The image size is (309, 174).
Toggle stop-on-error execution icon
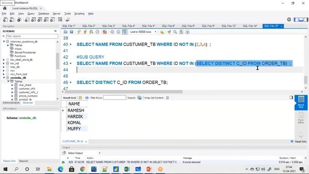105,32
